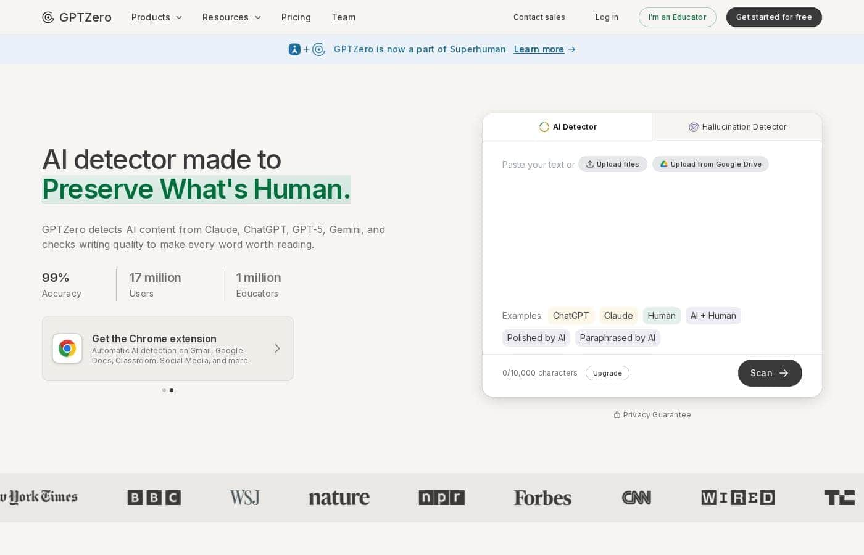Choose Upload from Google Drive
This screenshot has height=555, width=864.
[710, 164]
